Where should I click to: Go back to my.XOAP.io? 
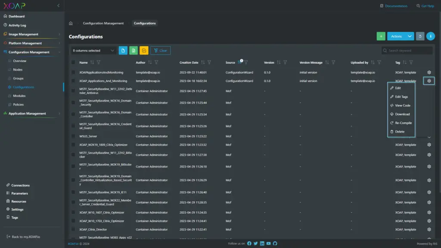point(23,237)
